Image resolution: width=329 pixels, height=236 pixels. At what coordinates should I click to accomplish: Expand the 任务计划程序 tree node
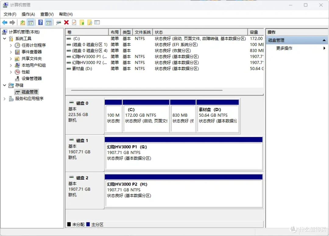coord(11,45)
